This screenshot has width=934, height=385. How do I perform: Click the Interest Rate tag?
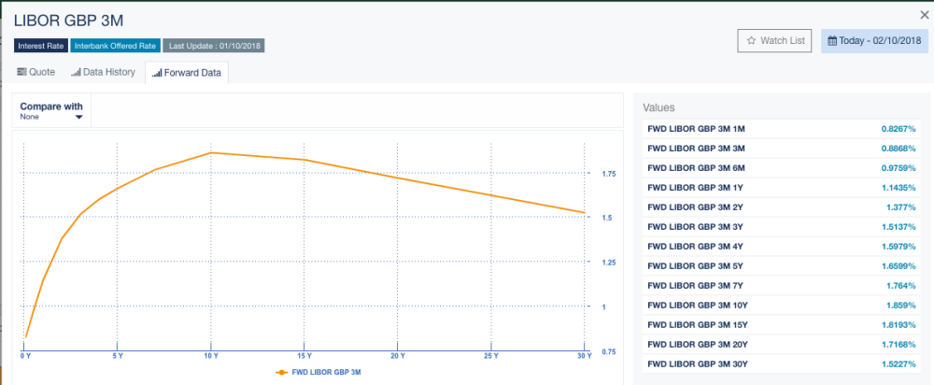40,45
